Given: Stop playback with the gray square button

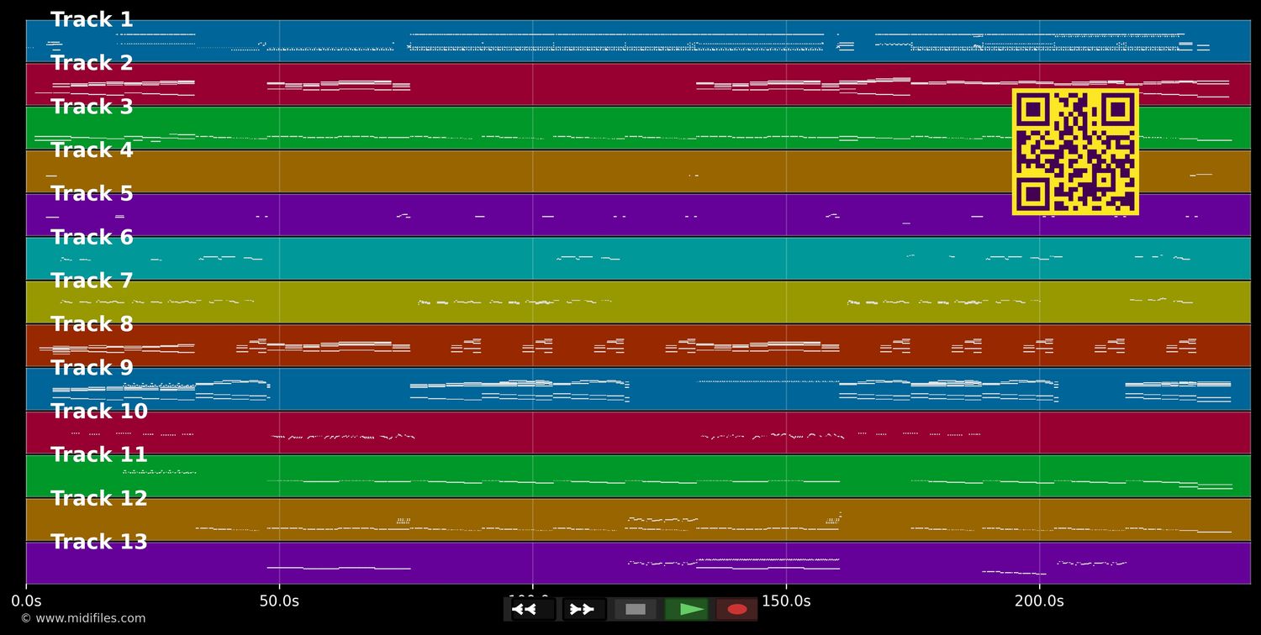Looking at the screenshot, I should click(636, 609).
